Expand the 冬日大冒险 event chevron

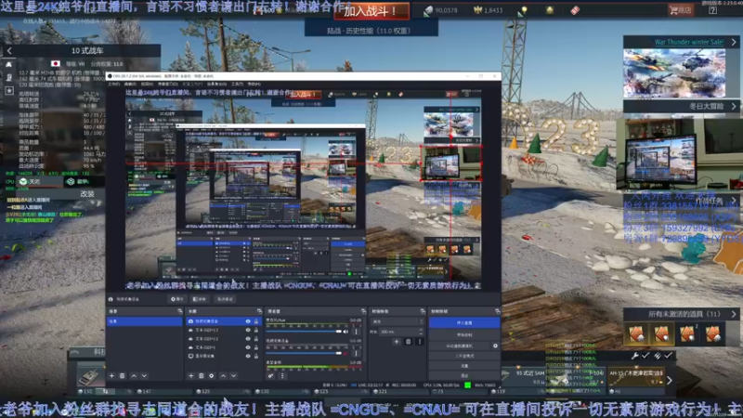734,106
